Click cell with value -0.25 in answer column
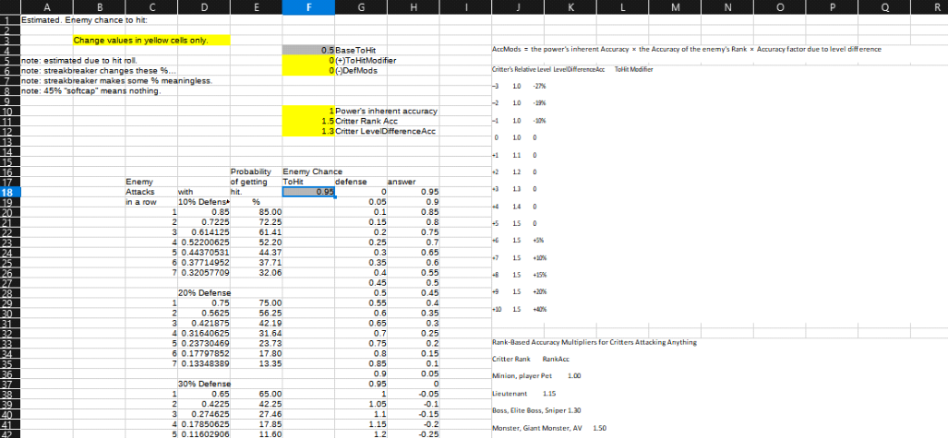 tap(413, 433)
